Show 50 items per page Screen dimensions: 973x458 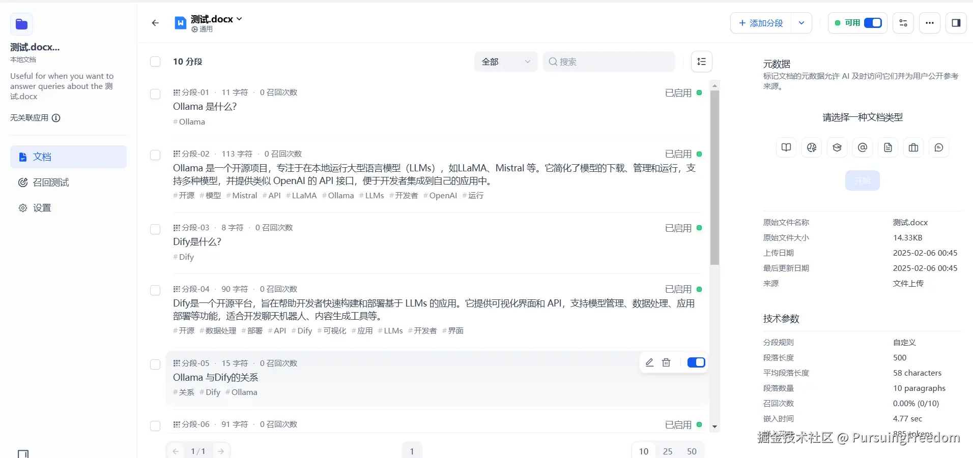click(692, 451)
